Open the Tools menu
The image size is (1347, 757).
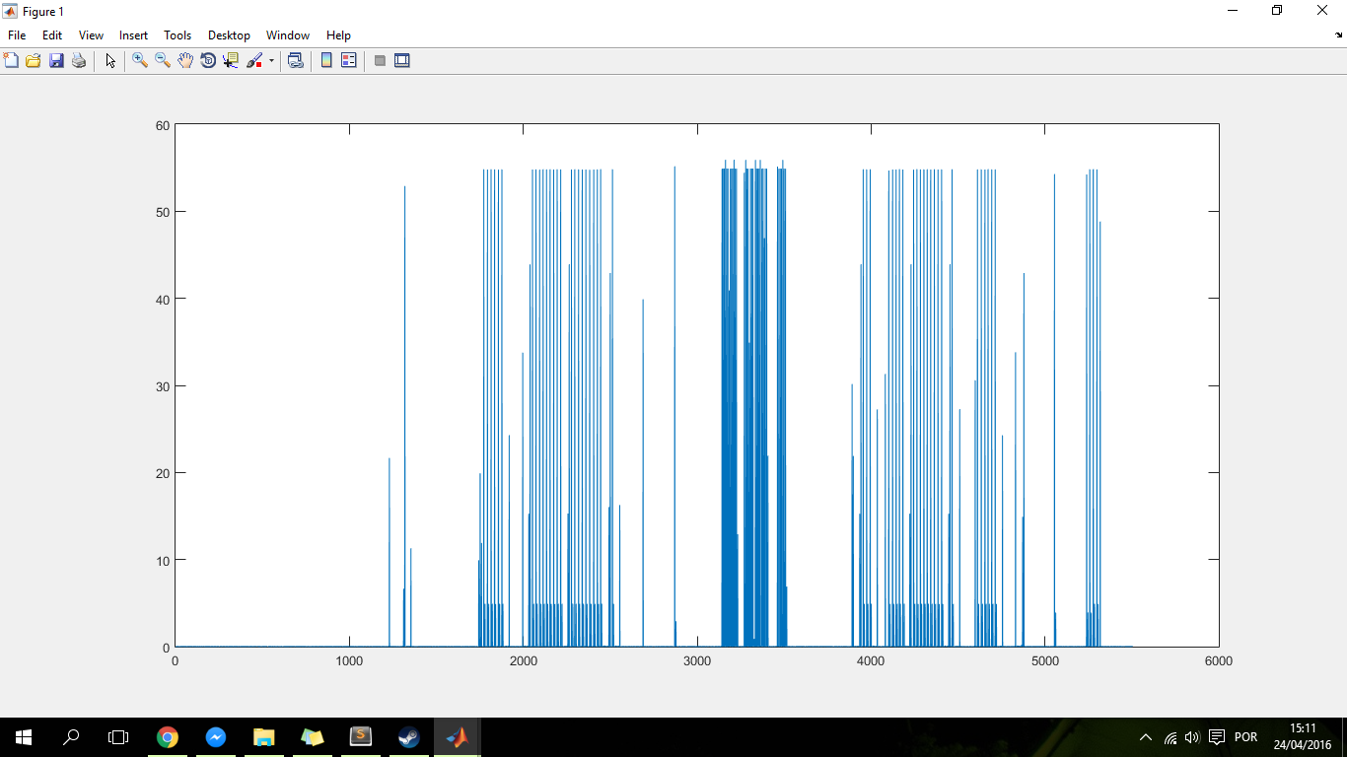pyautogui.click(x=177, y=35)
